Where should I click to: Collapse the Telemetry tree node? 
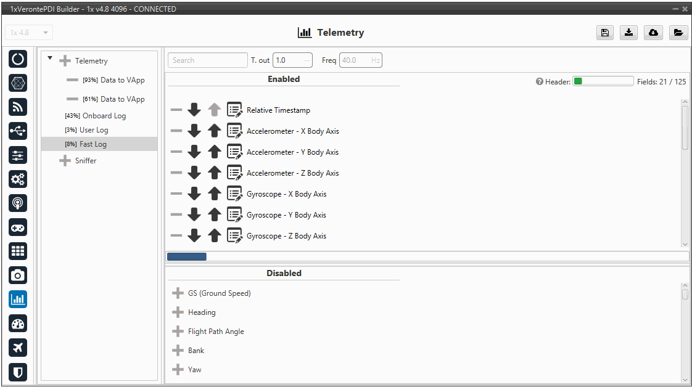coord(50,59)
